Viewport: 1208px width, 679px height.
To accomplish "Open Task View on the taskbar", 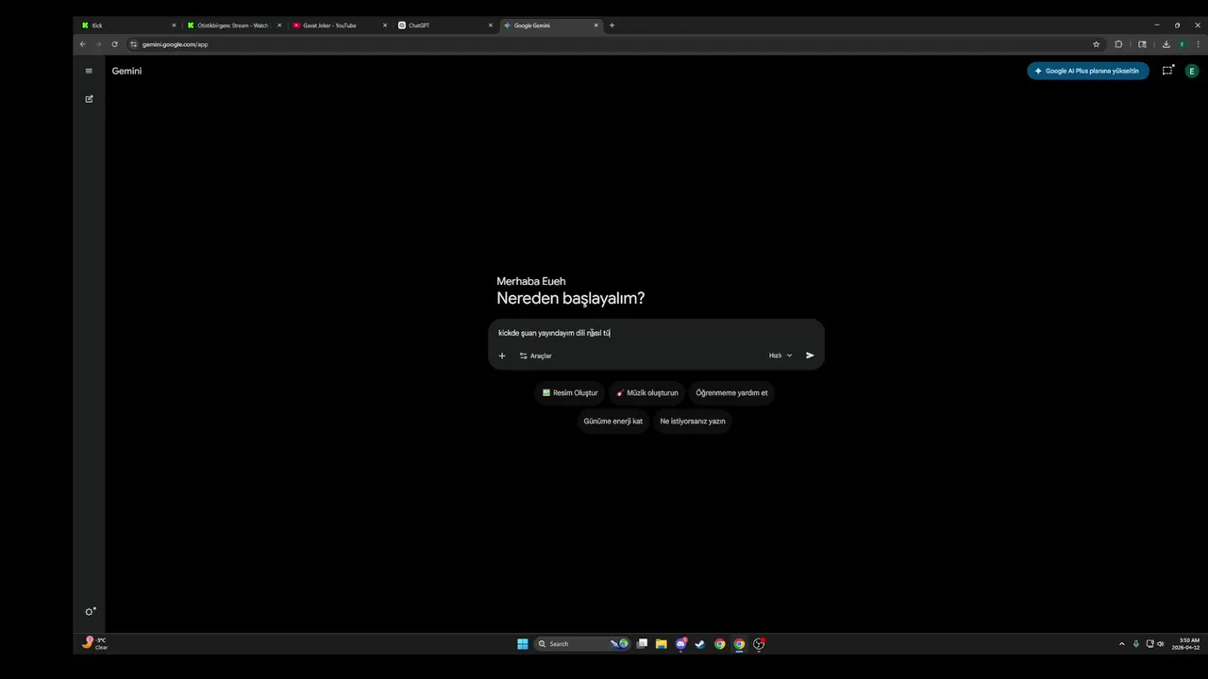I will point(642,644).
